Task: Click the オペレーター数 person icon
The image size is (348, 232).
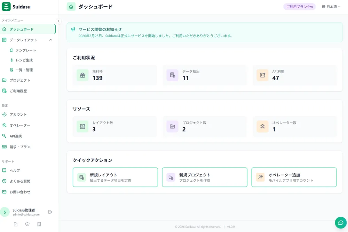Action: 262,126
